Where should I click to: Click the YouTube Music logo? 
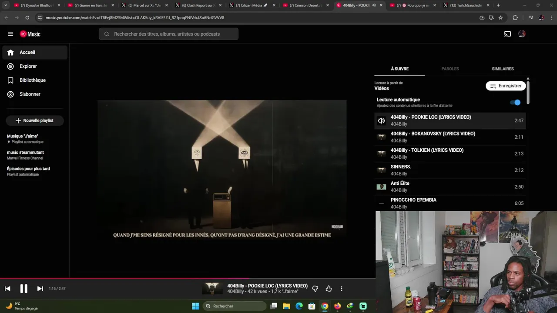(x=30, y=34)
